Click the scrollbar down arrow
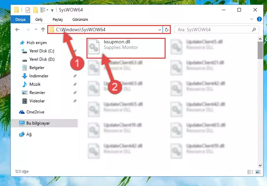This screenshot has height=186, width=267. click(260, 165)
